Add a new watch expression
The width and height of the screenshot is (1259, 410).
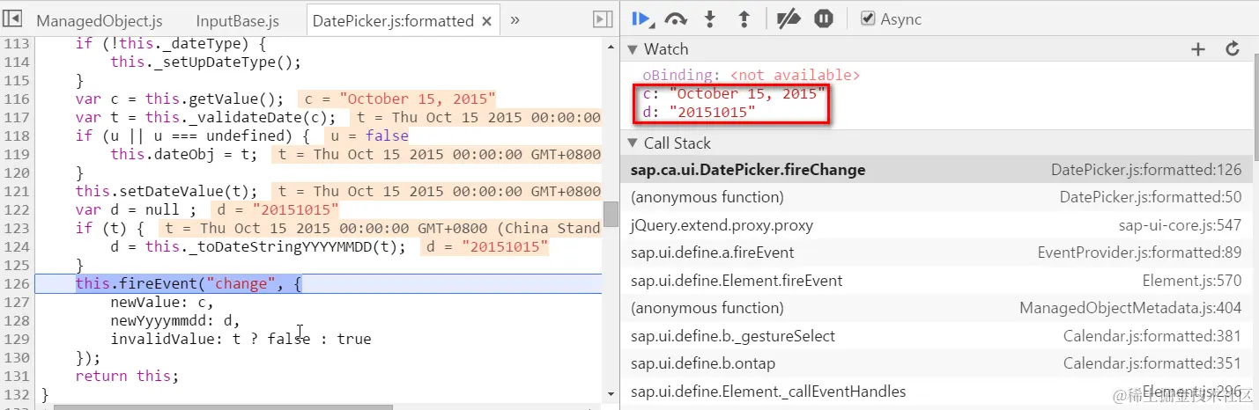click(1198, 49)
